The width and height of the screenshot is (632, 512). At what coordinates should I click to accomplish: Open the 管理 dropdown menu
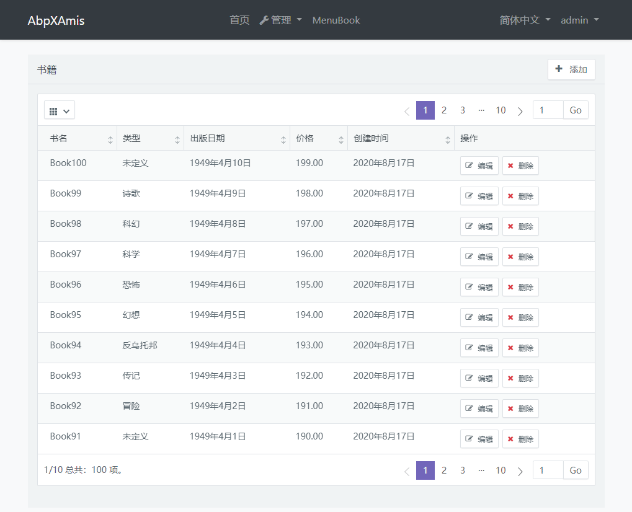[x=280, y=20]
